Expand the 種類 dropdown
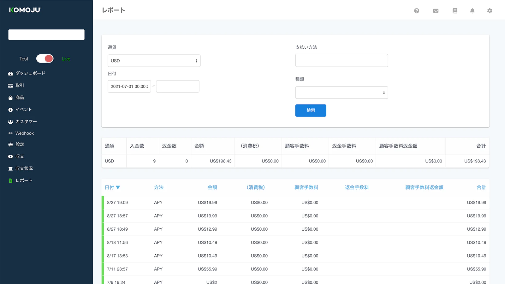 (x=342, y=93)
